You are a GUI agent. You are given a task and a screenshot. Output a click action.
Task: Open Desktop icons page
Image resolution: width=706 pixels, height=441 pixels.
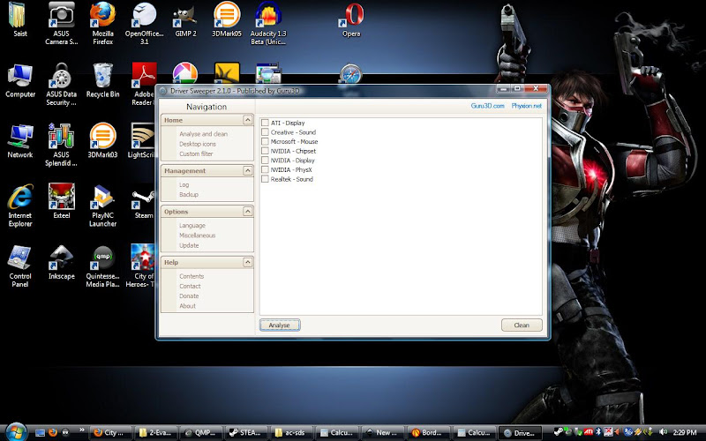pos(197,144)
